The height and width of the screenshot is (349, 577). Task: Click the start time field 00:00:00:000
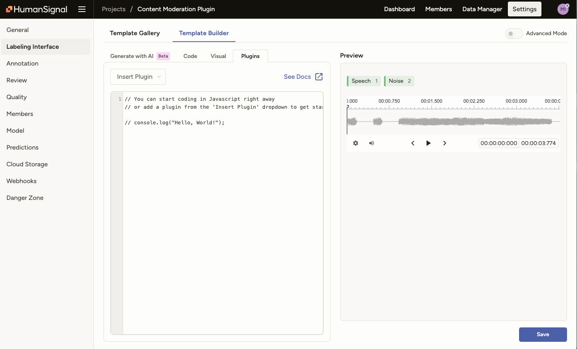[x=499, y=143]
